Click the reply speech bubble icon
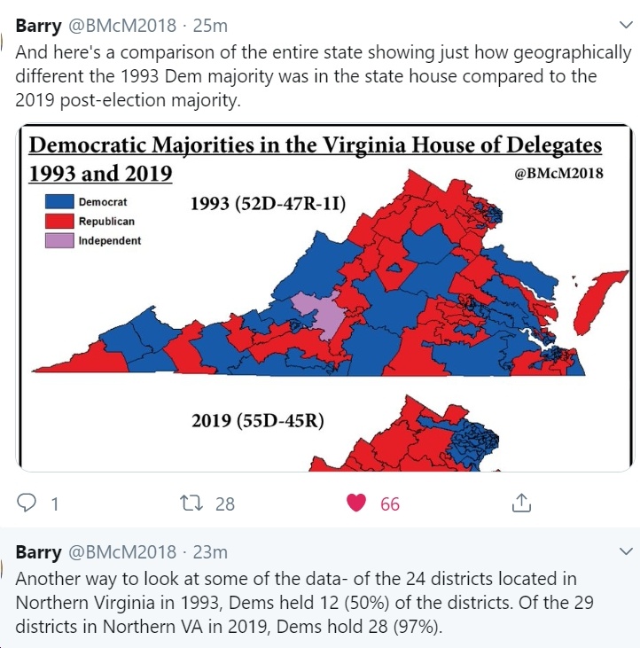Viewport: 640px width, 648px height. 27,503
